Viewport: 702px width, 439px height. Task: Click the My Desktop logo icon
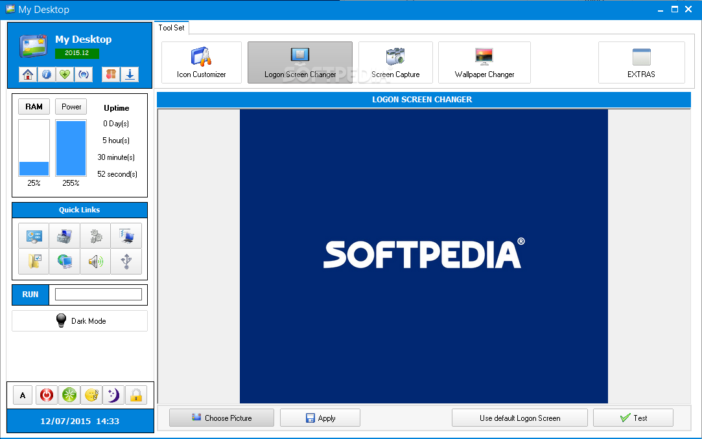pyautogui.click(x=34, y=45)
